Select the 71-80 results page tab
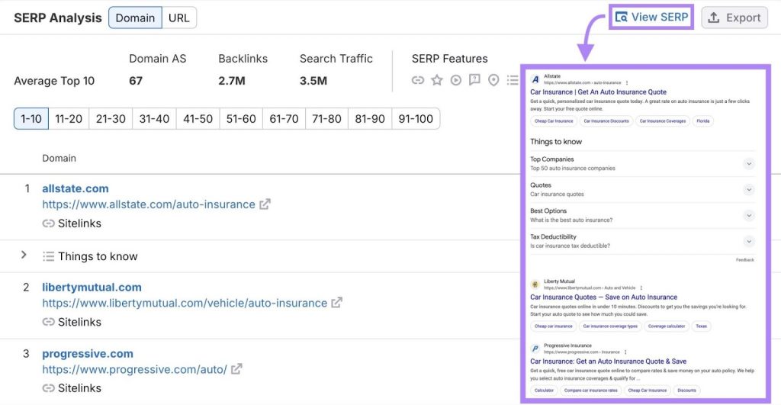This screenshot has height=405, width=781. tap(326, 118)
